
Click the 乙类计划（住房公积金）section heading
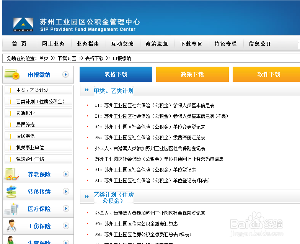(x=114, y=198)
